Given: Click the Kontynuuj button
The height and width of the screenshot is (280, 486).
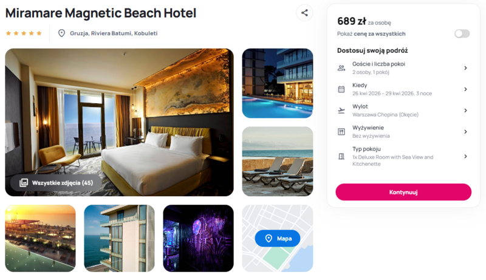Looking at the screenshot, I should [x=403, y=192].
